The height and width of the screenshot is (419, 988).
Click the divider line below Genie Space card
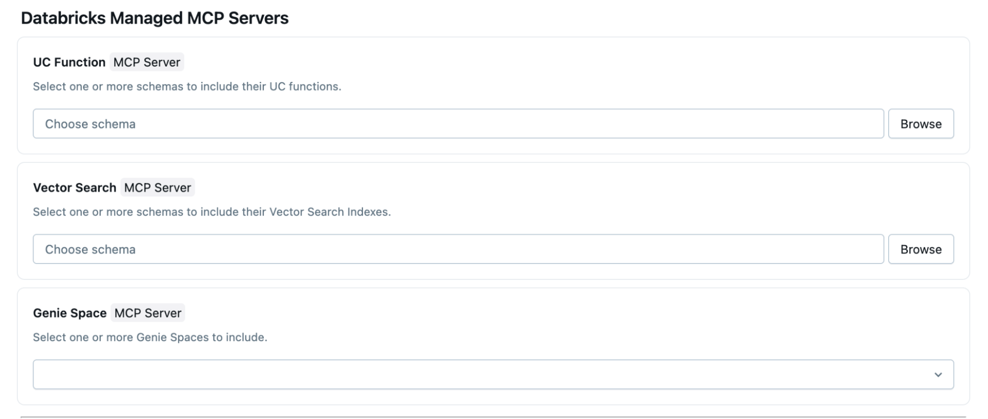[493, 417]
